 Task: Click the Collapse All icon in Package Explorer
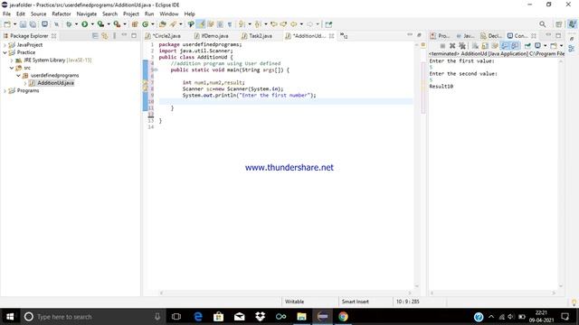[95, 36]
